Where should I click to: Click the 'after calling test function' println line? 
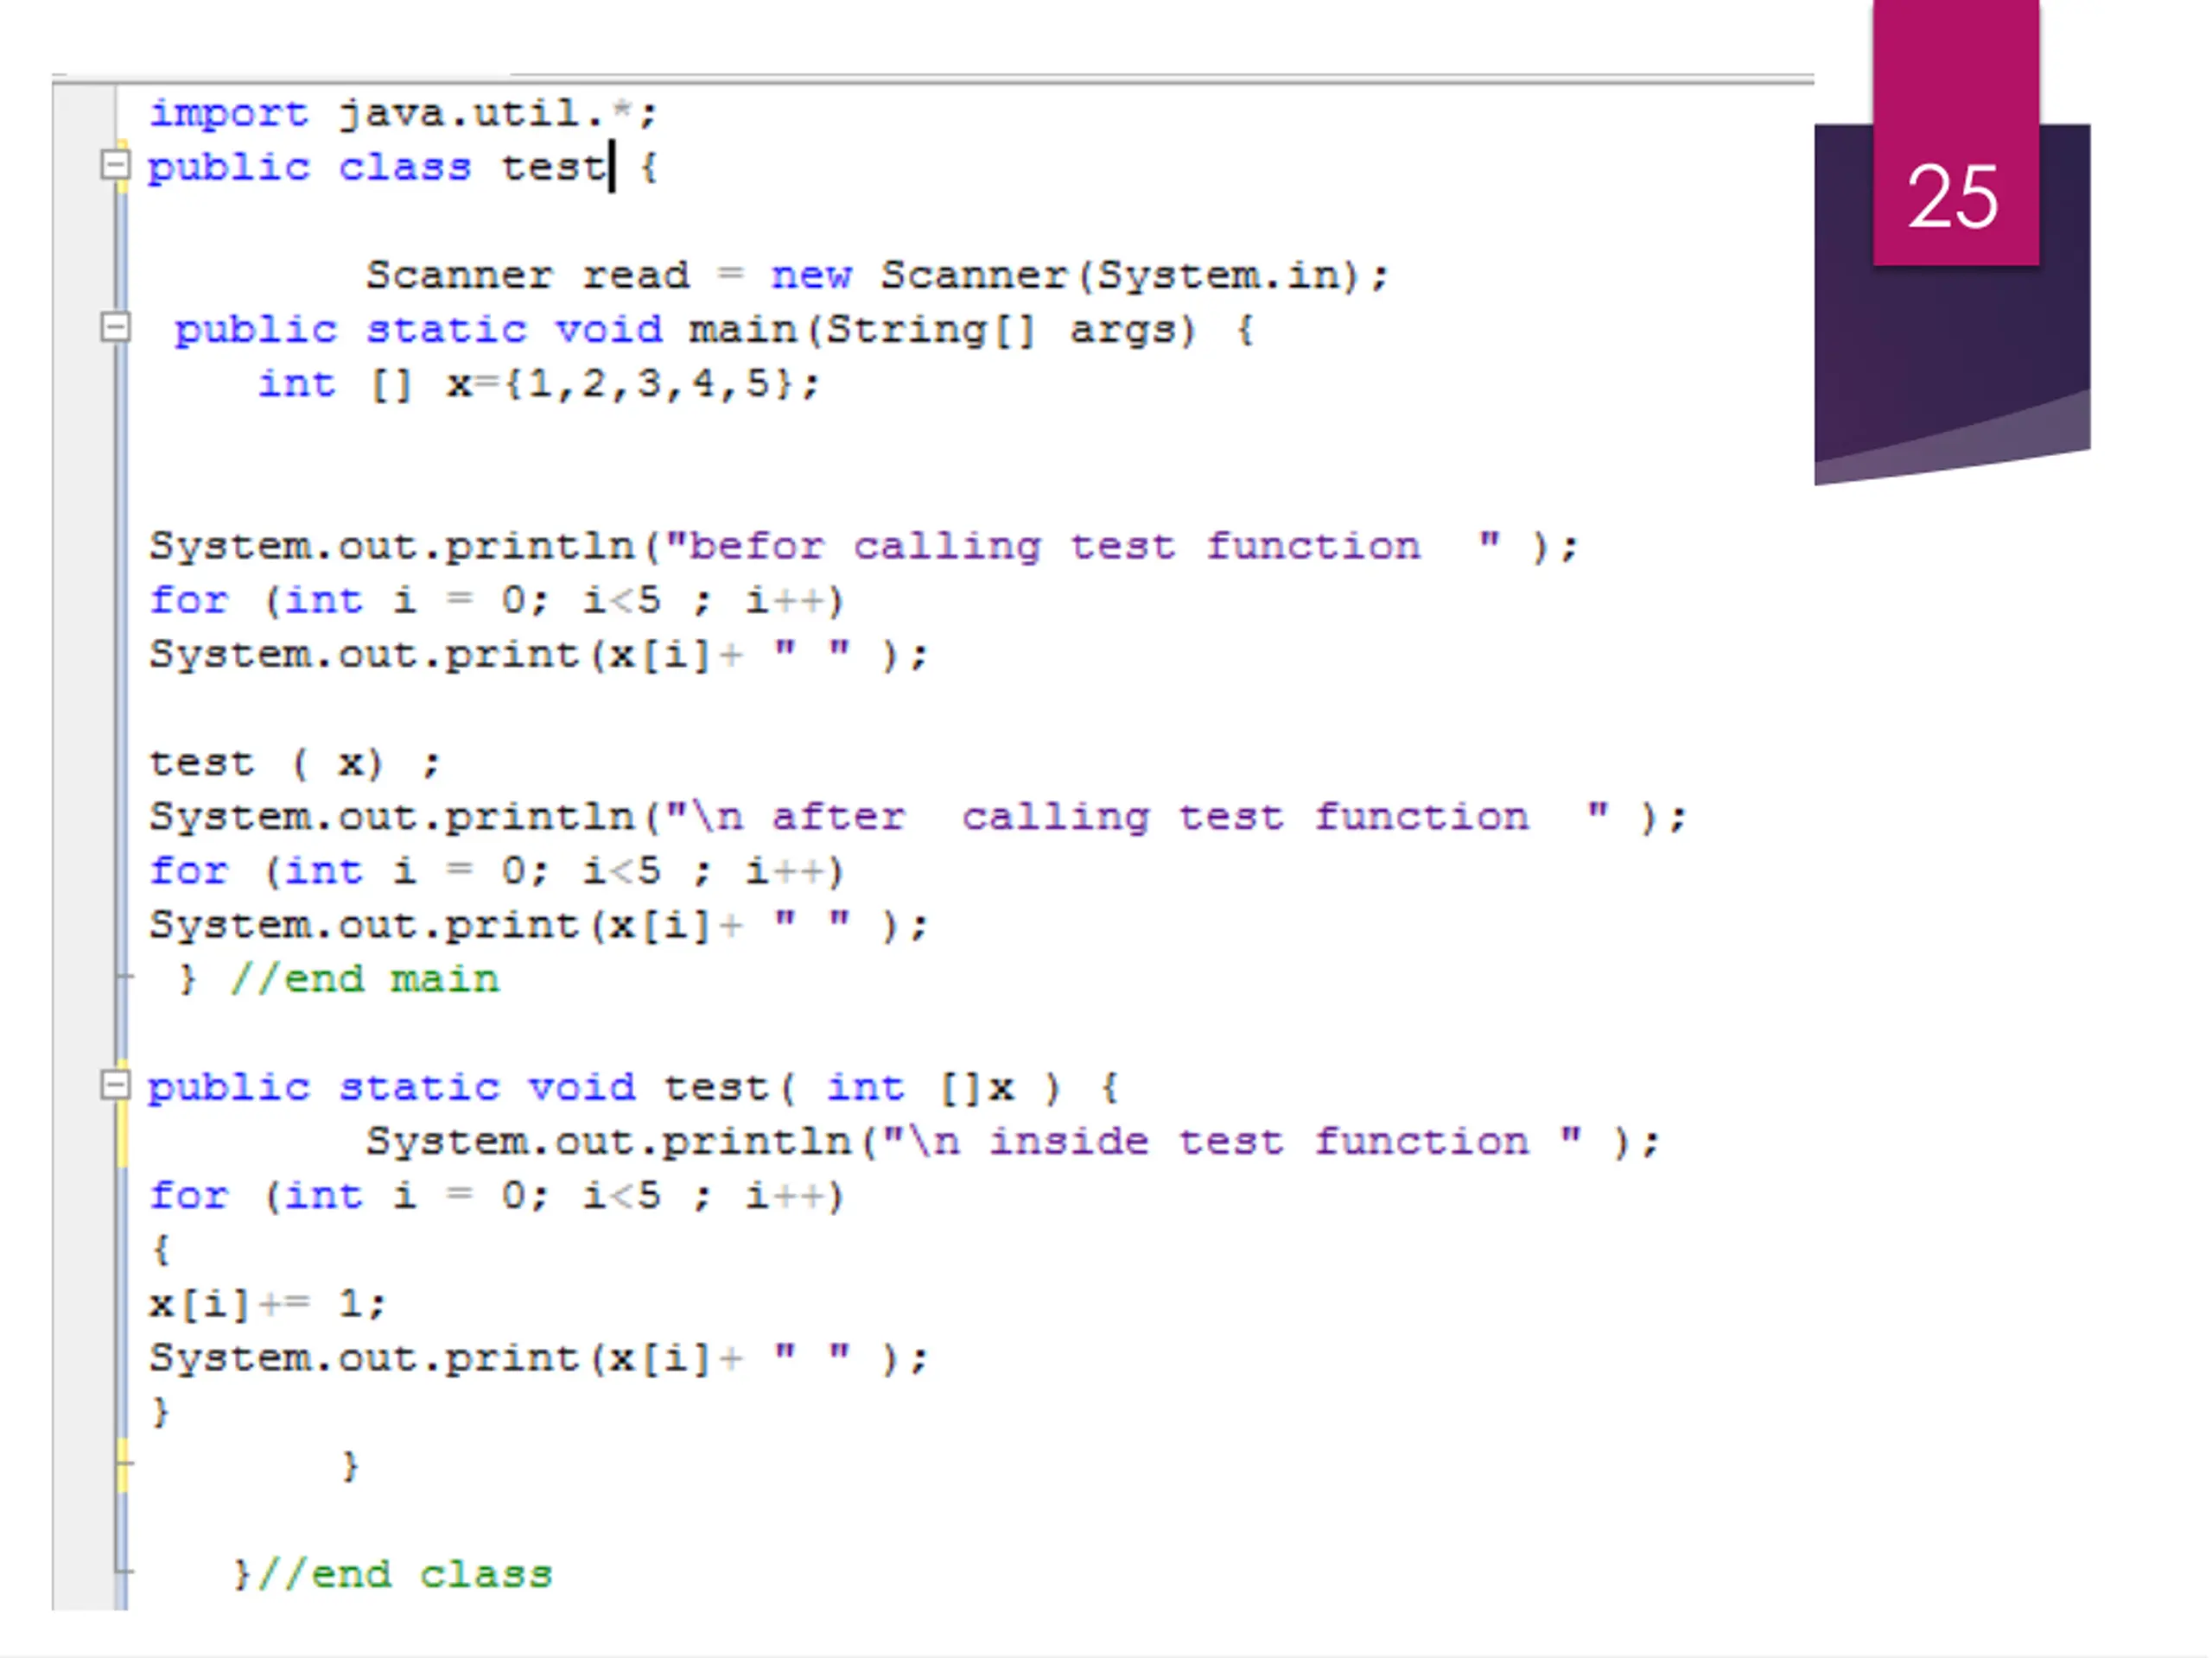[x=918, y=818]
